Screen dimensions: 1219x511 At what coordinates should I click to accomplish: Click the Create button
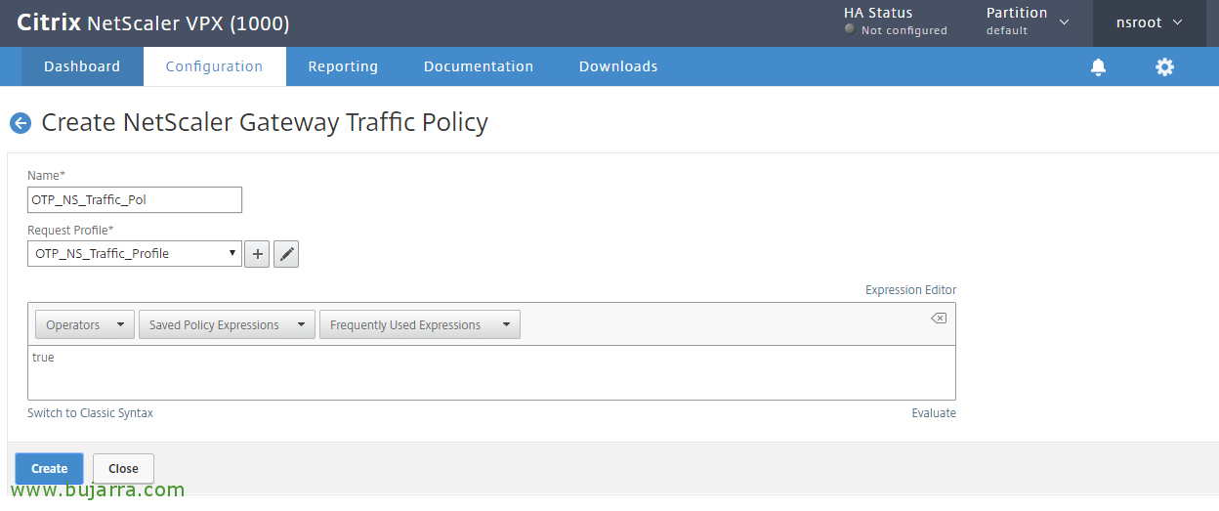(49, 469)
